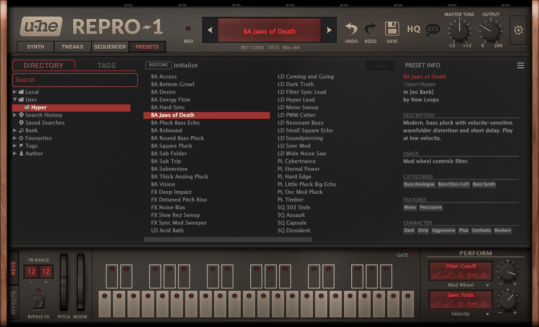539x327 pixels.
Task: Click the Local folder icon
Action: pyautogui.click(x=21, y=92)
